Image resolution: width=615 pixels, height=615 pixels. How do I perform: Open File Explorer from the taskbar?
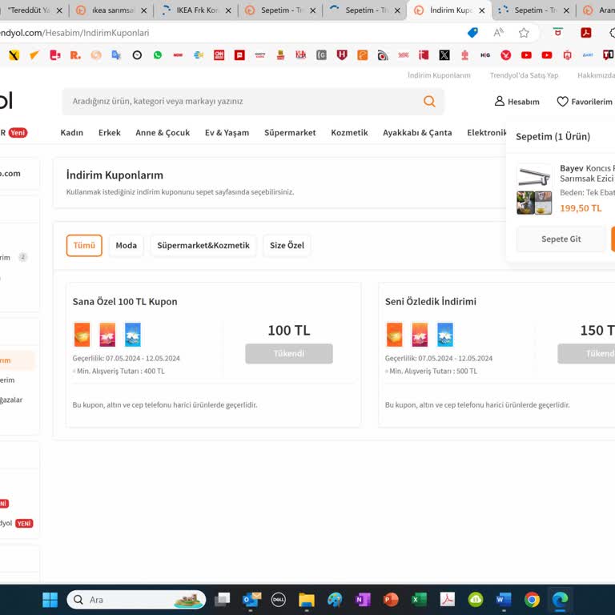point(307,600)
